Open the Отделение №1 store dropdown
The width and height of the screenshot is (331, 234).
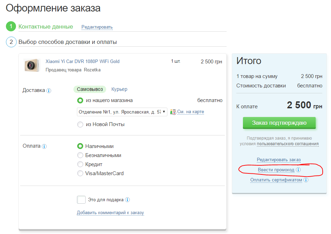[122, 112]
